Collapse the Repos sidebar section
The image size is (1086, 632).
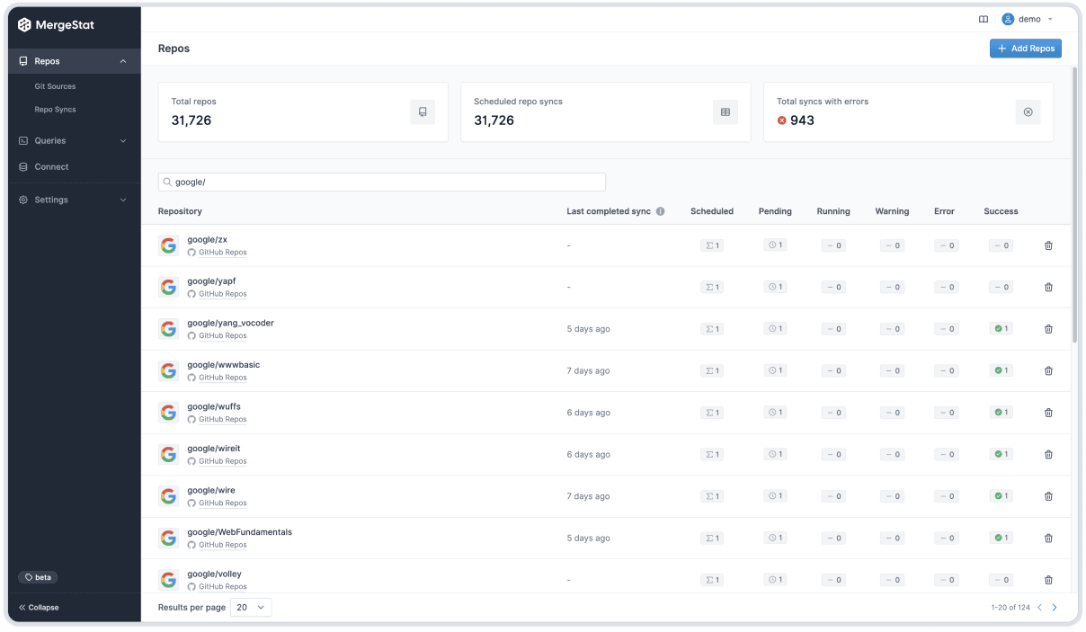coord(123,61)
